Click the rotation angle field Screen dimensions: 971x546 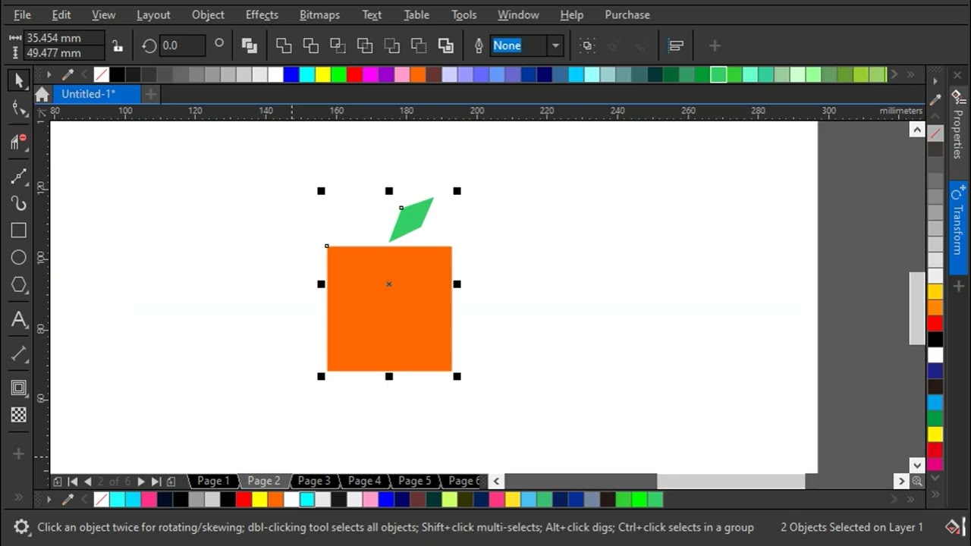[182, 45]
